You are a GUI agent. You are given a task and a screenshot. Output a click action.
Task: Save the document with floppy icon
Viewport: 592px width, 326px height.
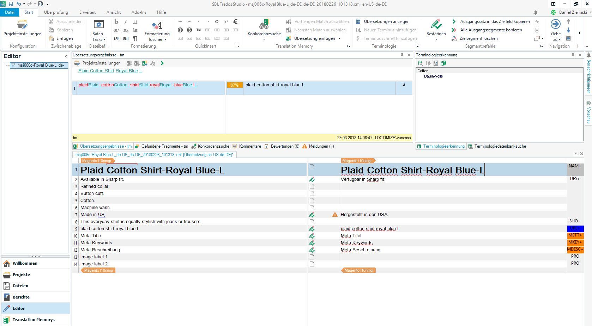(x=11, y=4)
